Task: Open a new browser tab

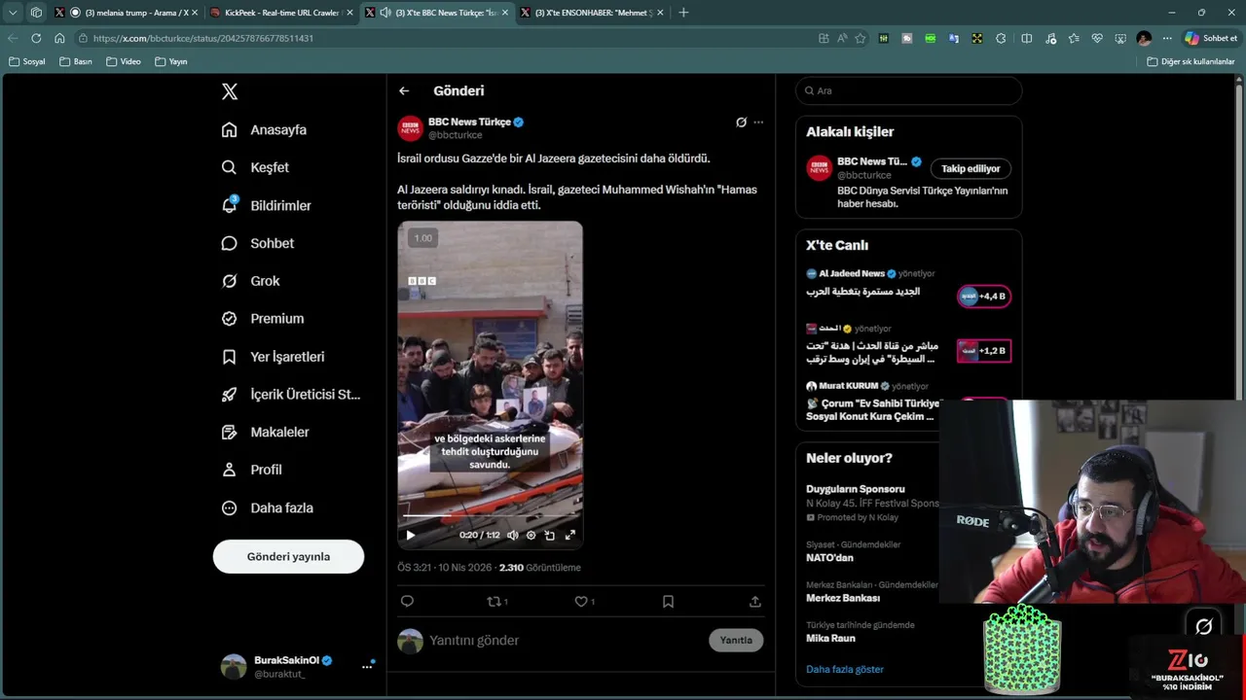Action: pyautogui.click(x=683, y=13)
